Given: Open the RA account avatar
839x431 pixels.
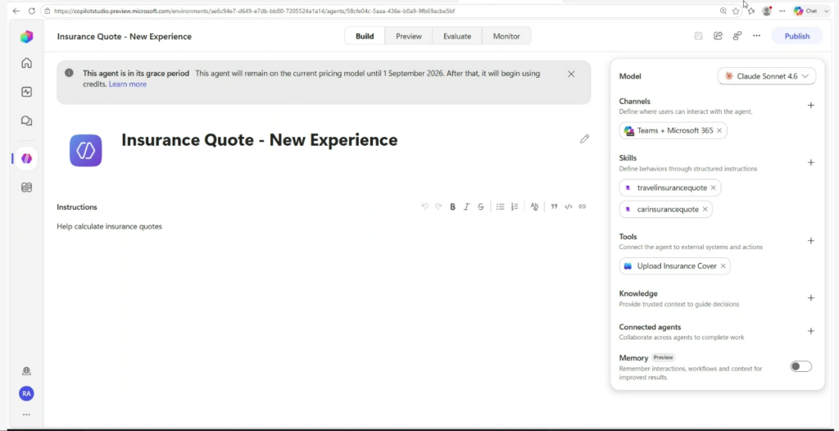Looking at the screenshot, I should point(26,393).
